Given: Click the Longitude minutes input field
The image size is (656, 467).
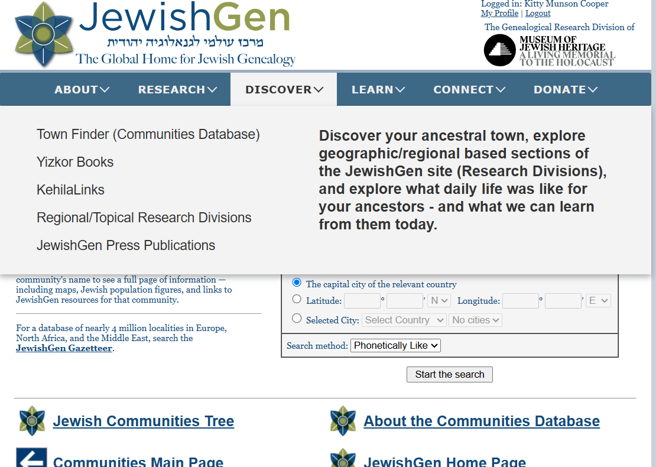Looking at the screenshot, I should pyautogui.click(x=563, y=301).
